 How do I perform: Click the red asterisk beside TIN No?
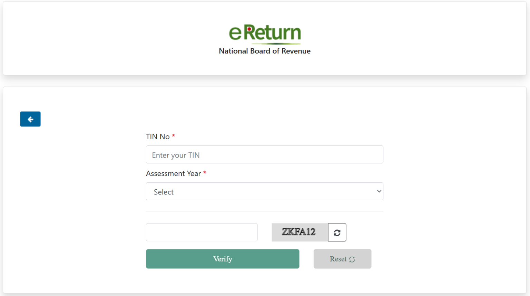(x=173, y=136)
